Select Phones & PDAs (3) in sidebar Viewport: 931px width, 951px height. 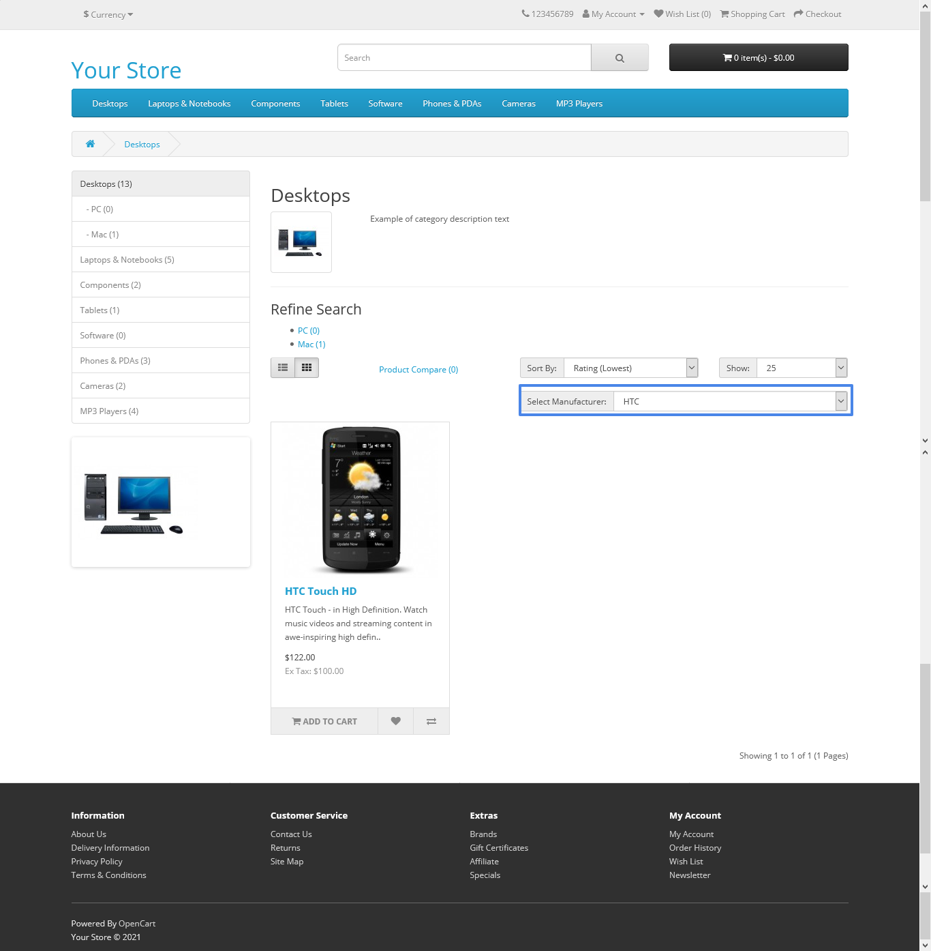[161, 361]
